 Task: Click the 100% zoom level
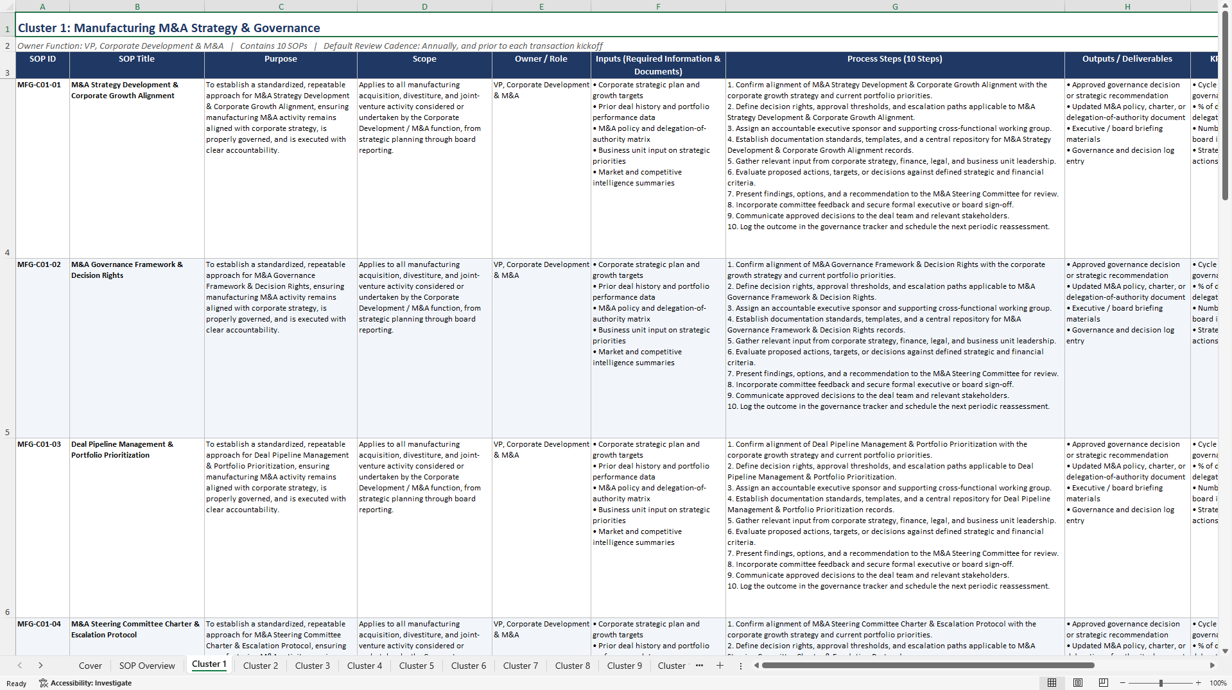[x=1218, y=683]
